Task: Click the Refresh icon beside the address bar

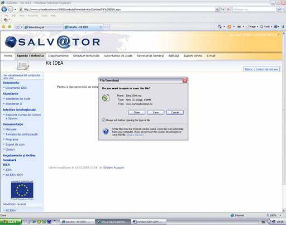Action: (222, 9)
